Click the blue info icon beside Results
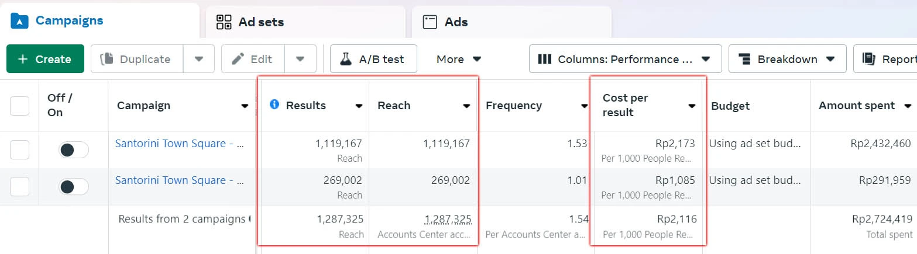 click(x=274, y=105)
